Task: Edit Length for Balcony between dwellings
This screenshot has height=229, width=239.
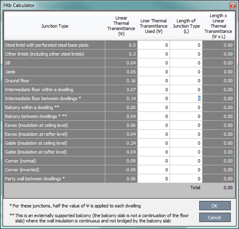Action: click(x=186, y=116)
